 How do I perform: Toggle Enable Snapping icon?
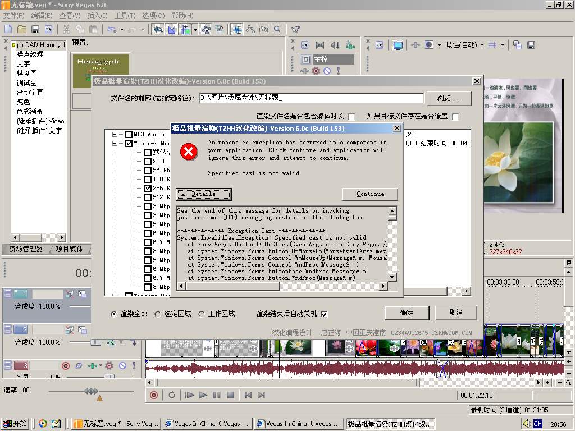click(158, 29)
